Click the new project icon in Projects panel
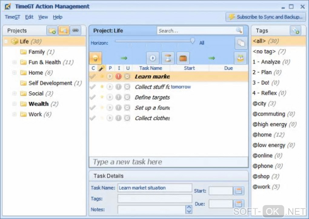 [52, 31]
